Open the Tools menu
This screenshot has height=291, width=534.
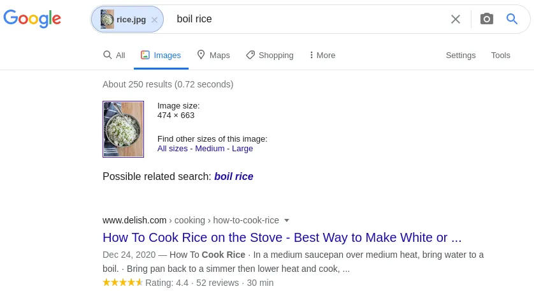pos(500,56)
